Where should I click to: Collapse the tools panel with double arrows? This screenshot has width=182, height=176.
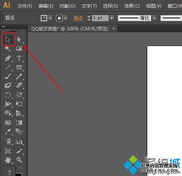click(3, 27)
